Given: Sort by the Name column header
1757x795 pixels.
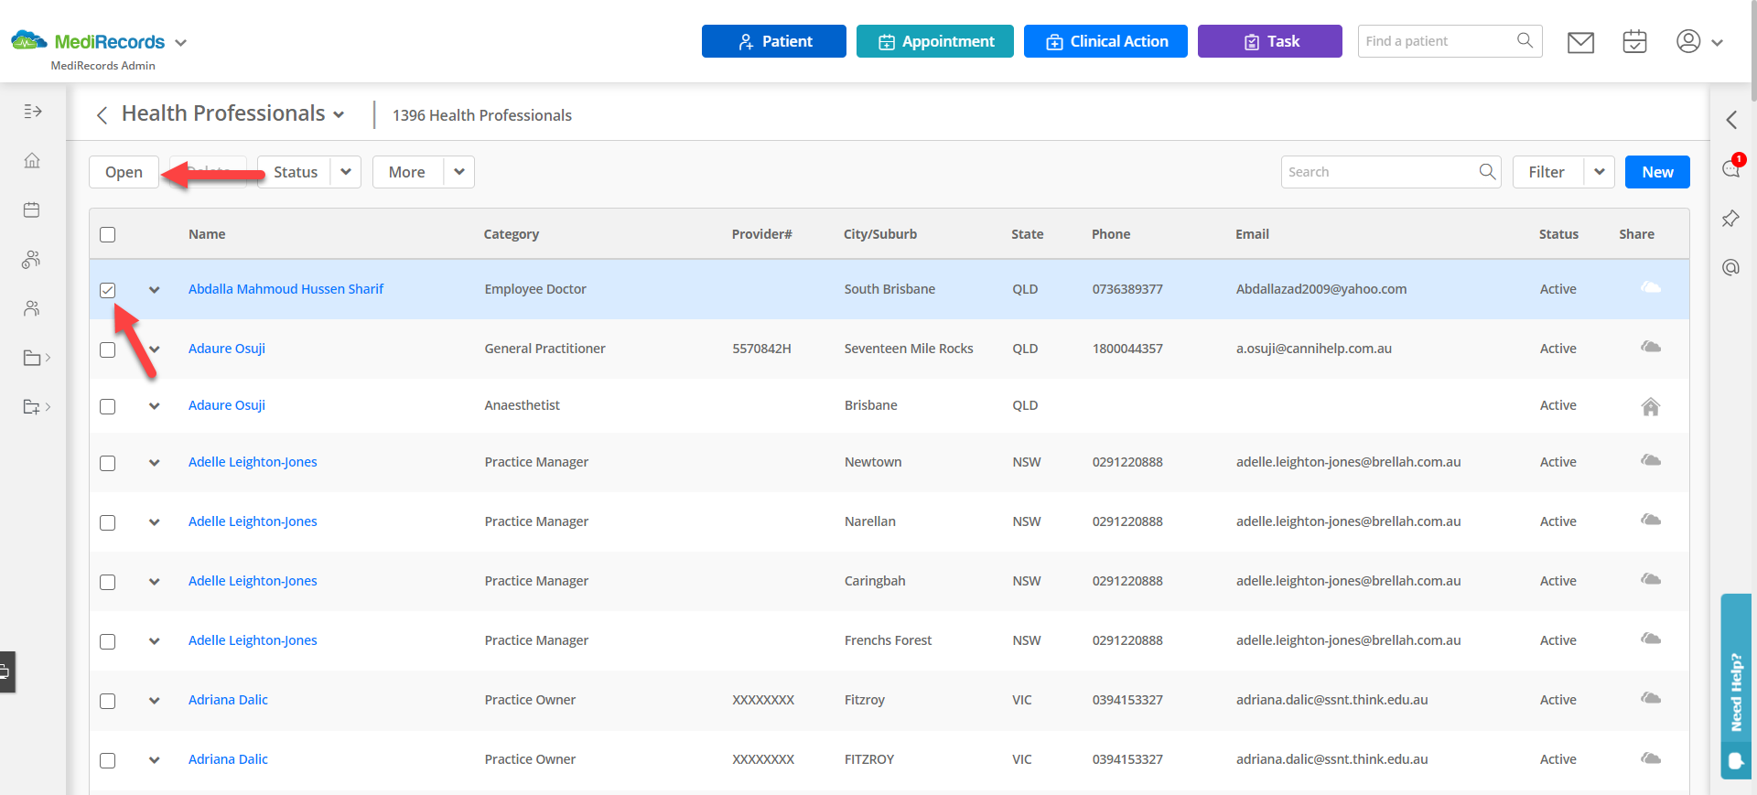Looking at the screenshot, I should click(x=207, y=234).
